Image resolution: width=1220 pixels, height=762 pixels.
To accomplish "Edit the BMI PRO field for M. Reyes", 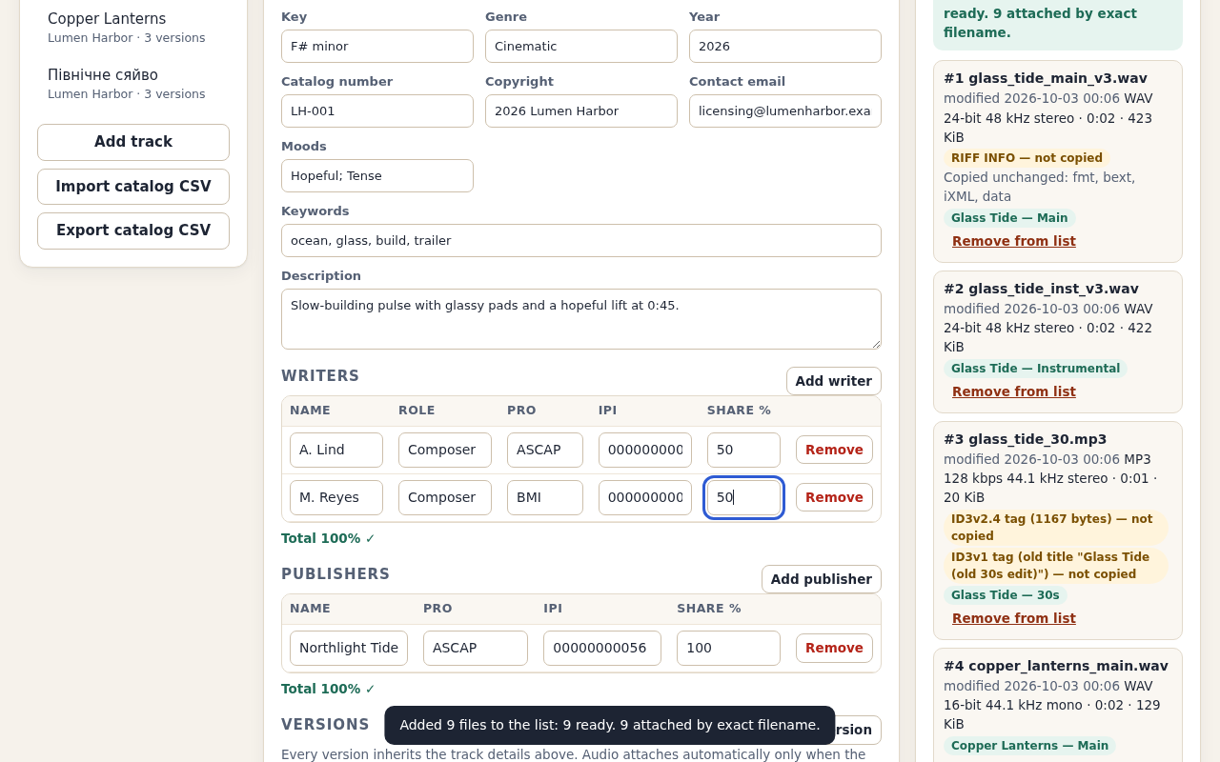I will pos(545,497).
